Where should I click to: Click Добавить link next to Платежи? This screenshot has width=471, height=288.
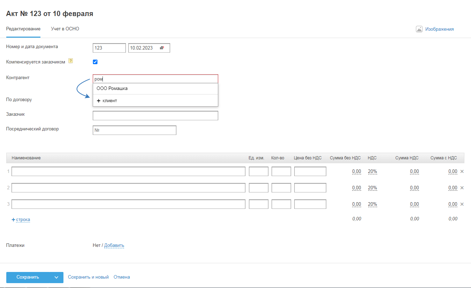tap(114, 245)
